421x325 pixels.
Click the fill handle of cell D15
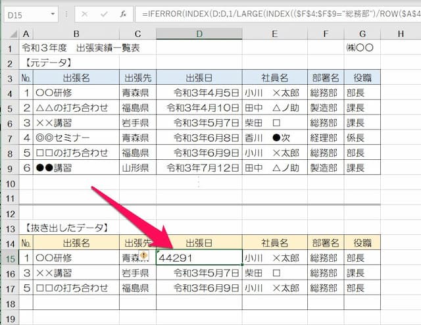242,265
